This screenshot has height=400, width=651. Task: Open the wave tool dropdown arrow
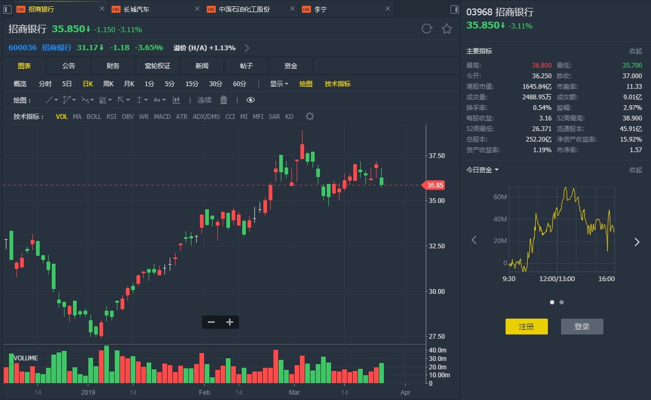92,100
